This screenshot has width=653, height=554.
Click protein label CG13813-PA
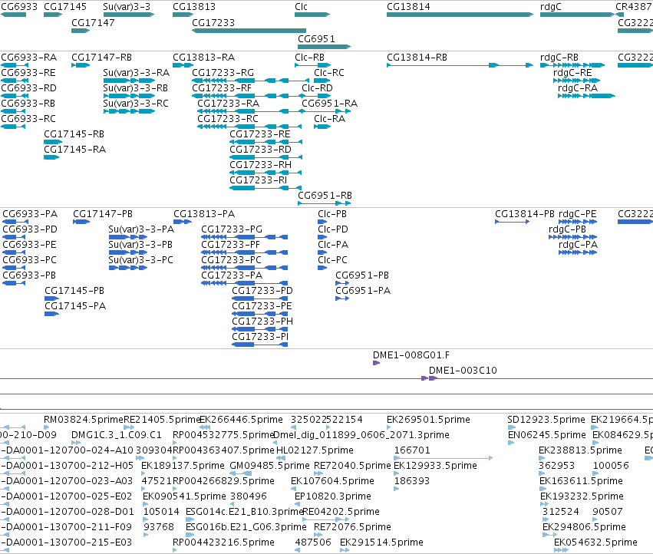pos(204,214)
